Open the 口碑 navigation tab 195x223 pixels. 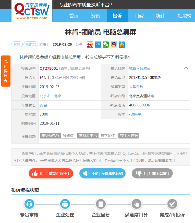139,16
